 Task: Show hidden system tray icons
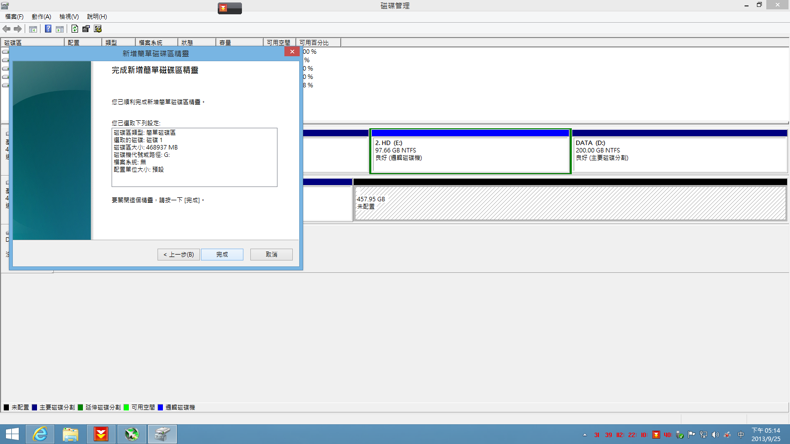pyautogui.click(x=585, y=435)
